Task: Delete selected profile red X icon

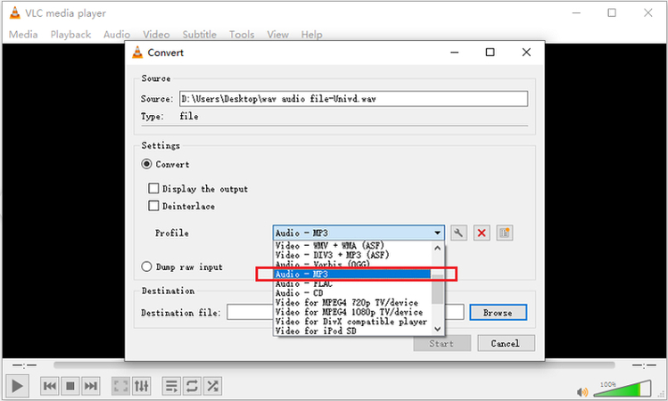Action: point(482,233)
